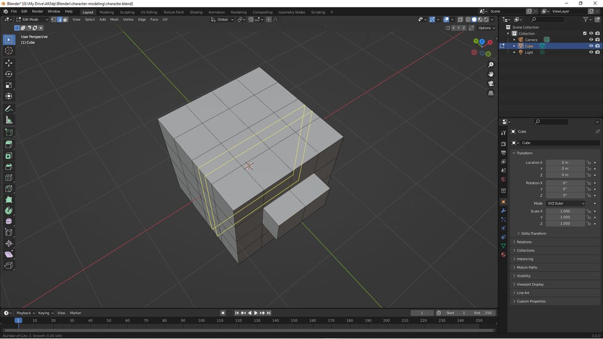The image size is (603, 339).
Task: Select the Edge Slide tool
Action: point(9,233)
